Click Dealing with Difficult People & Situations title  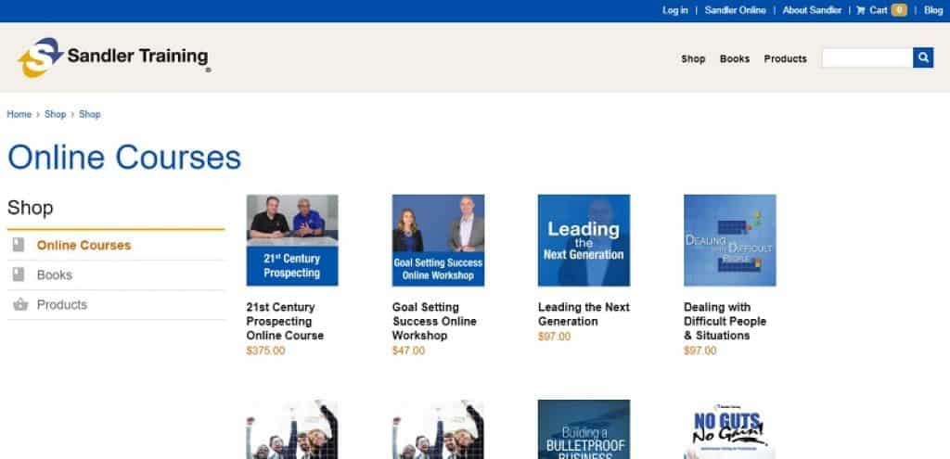[x=725, y=321]
